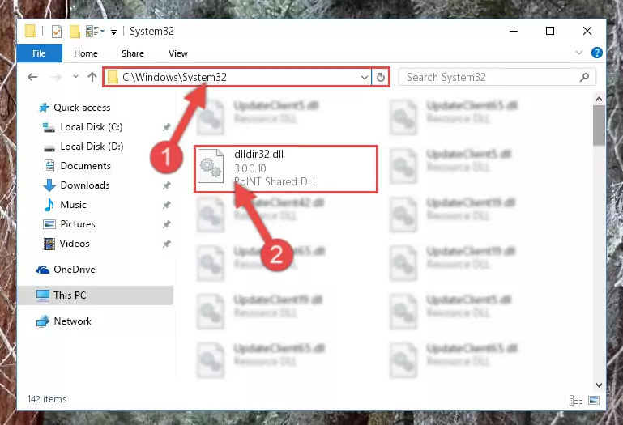Minimize the System32 window

click(x=514, y=31)
